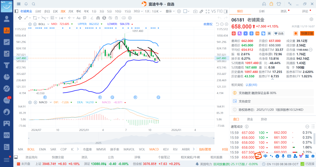Screen dimensions: 316x167
Task: Click the screenshot camera icon in chart toolbar
Action: 195,11
